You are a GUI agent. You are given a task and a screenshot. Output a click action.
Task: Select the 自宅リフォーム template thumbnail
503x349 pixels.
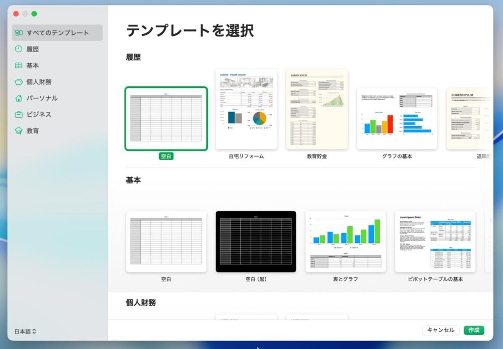[x=246, y=109]
